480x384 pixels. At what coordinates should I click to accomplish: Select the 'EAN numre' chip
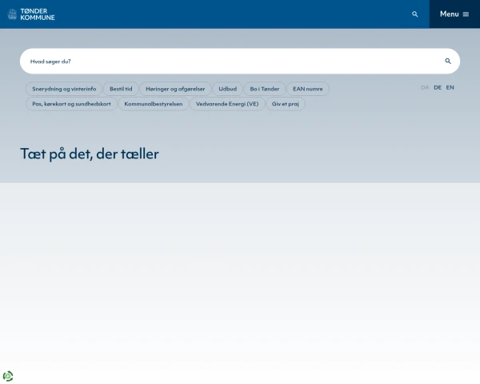pyautogui.click(x=308, y=89)
